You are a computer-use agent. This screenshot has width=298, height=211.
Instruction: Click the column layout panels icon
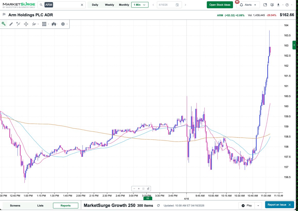click(44, 24)
